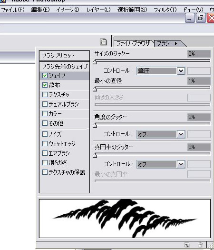This screenshot has height=250, width=214.
Task: Open the イメージ(I) menu
Action: pyautogui.click(x=68, y=10)
